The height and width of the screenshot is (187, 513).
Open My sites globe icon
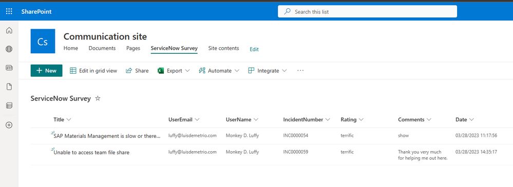[x=9, y=49]
